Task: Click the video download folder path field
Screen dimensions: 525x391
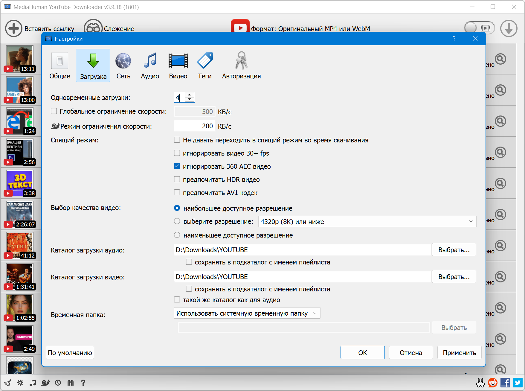Action: pos(303,277)
